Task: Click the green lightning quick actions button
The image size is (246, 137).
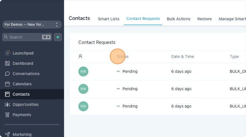Action: tap(58, 37)
